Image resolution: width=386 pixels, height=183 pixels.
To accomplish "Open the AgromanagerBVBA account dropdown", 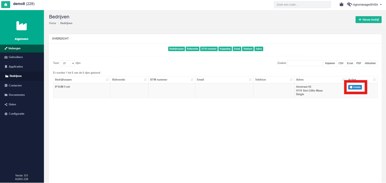I will point(367,5).
